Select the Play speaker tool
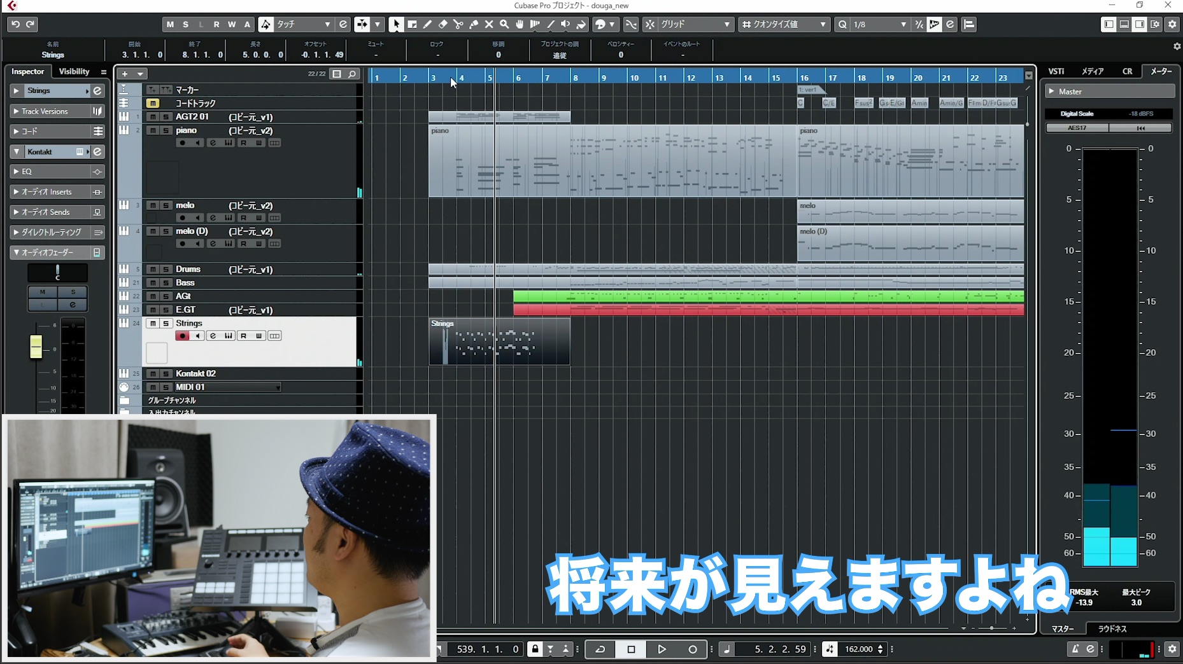Screen dimensions: 1183x664 (565, 24)
